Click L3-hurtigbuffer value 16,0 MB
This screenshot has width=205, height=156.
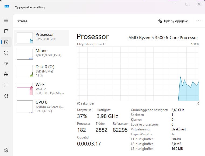point(177,148)
